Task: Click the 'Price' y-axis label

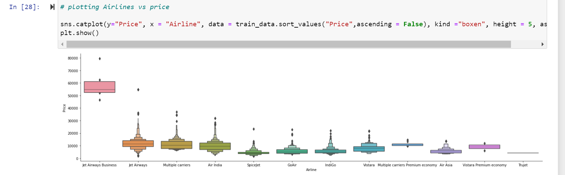Action: [x=64, y=108]
